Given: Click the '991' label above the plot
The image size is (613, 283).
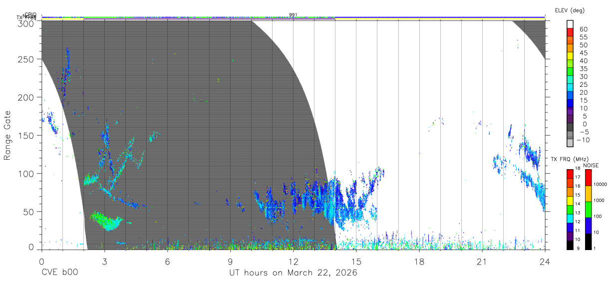Looking at the screenshot, I should [294, 14].
